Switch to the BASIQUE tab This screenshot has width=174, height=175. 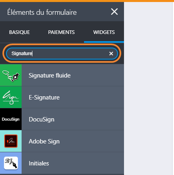(x=20, y=32)
